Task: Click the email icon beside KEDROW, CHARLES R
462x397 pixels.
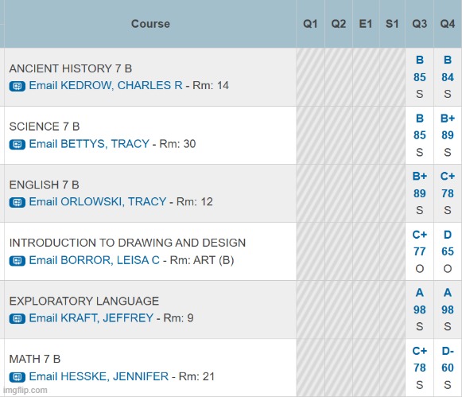Action: click(x=17, y=87)
